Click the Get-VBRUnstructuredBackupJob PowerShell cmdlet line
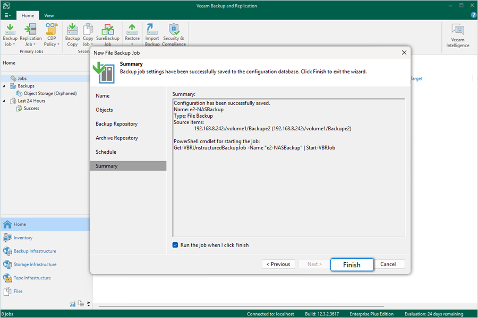Viewport: 478px width, 318px height. 254,148
